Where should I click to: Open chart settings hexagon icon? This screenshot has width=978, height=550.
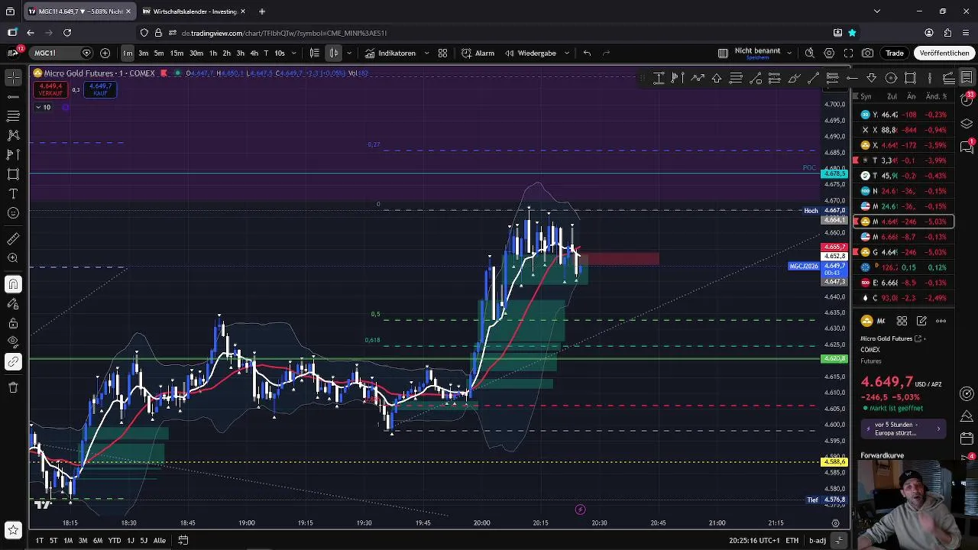click(829, 53)
